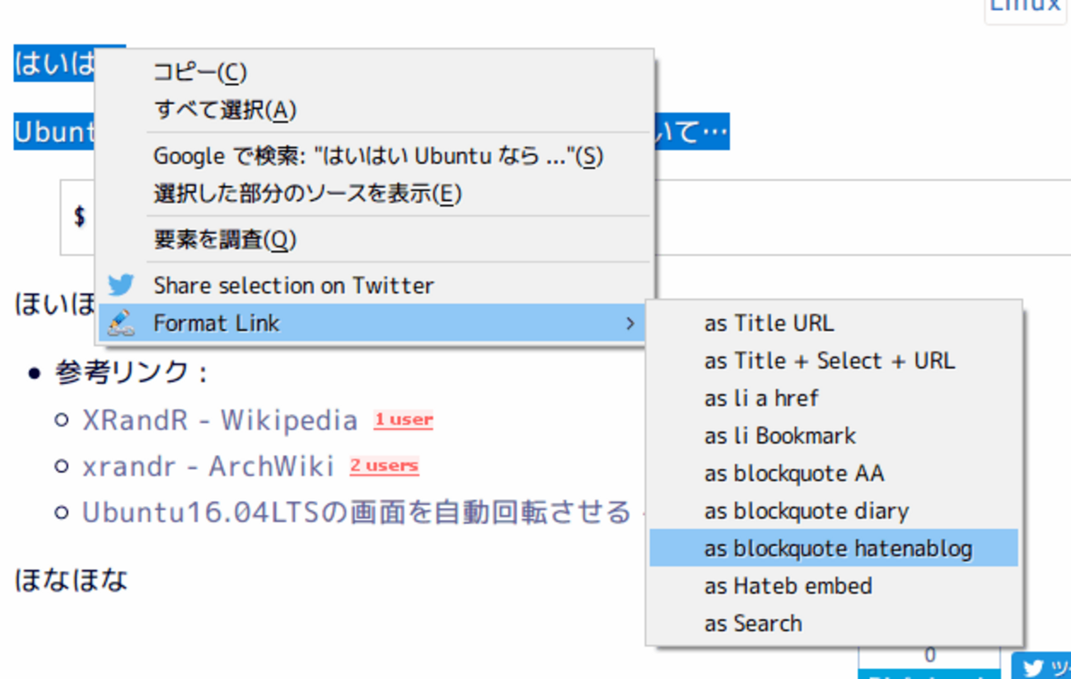This screenshot has height=679, width=1071.
Task: Open the xrandr - ArchWiki link
Action: coord(208,466)
